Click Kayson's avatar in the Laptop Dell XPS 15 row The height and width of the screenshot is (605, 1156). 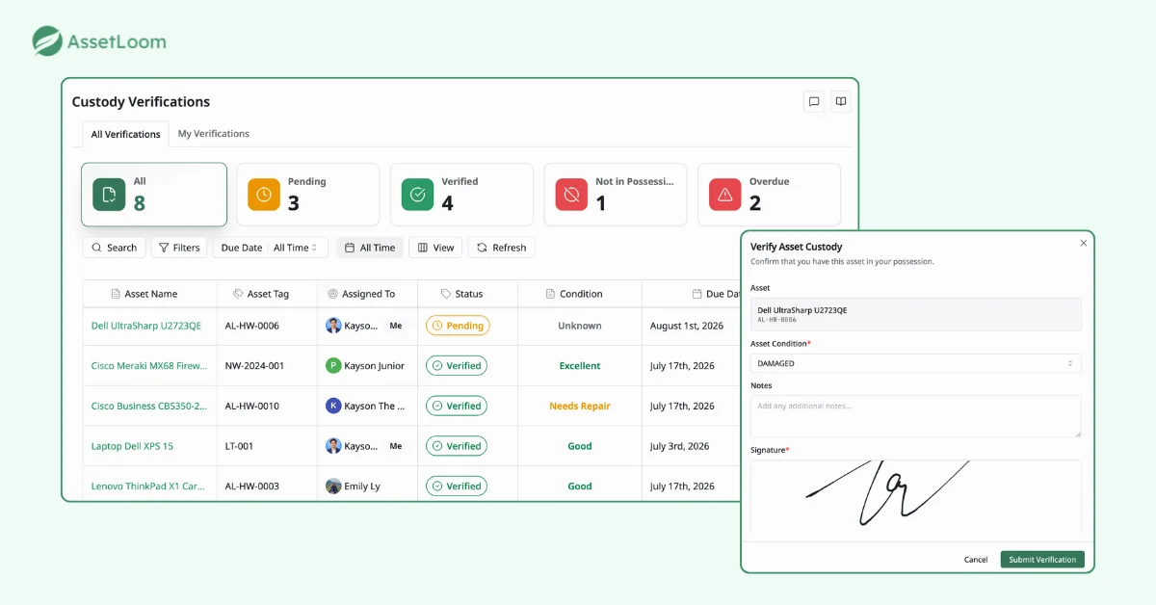(x=333, y=446)
